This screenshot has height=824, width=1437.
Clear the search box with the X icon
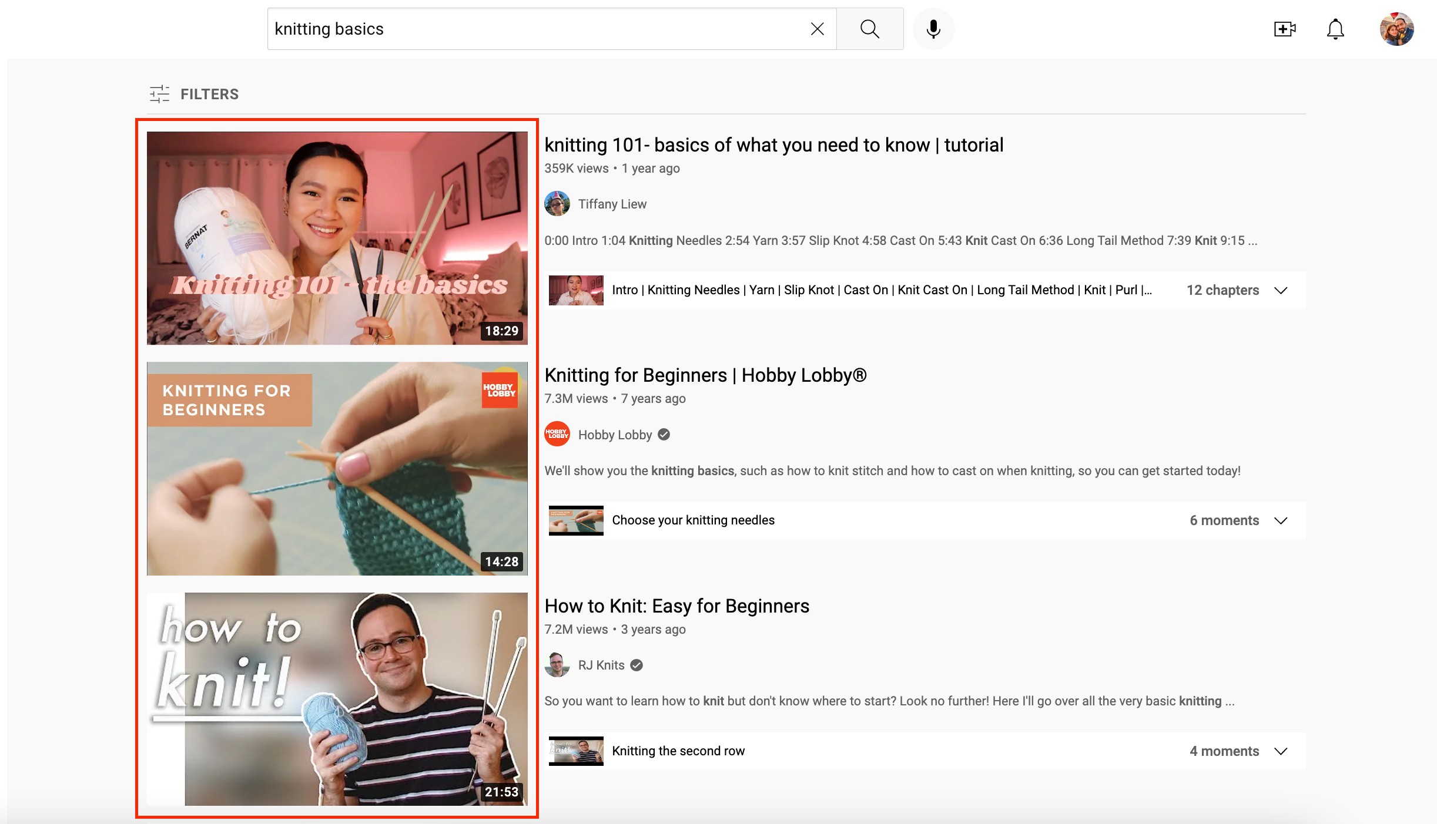coord(817,29)
